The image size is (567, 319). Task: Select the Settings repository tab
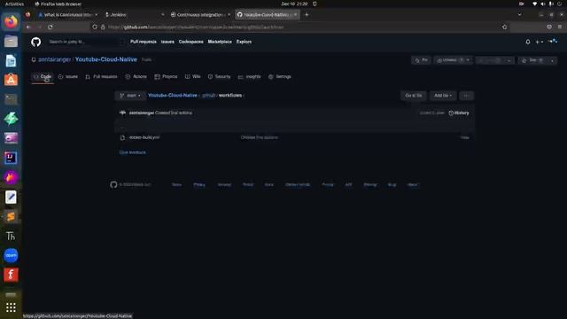click(280, 77)
